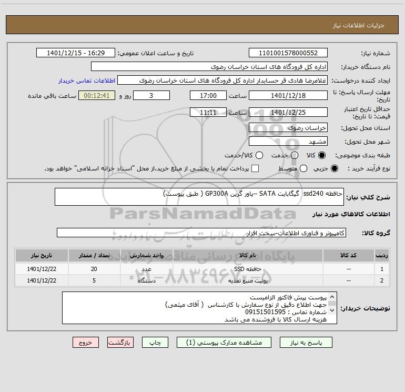Click quantity cell 5
Screen dimensions: 405x392
click(94, 280)
